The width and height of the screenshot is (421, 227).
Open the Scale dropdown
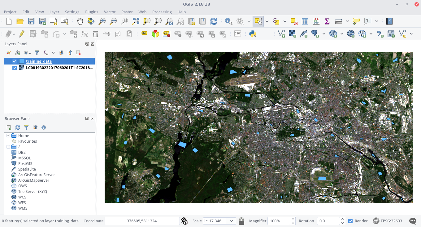click(x=231, y=221)
